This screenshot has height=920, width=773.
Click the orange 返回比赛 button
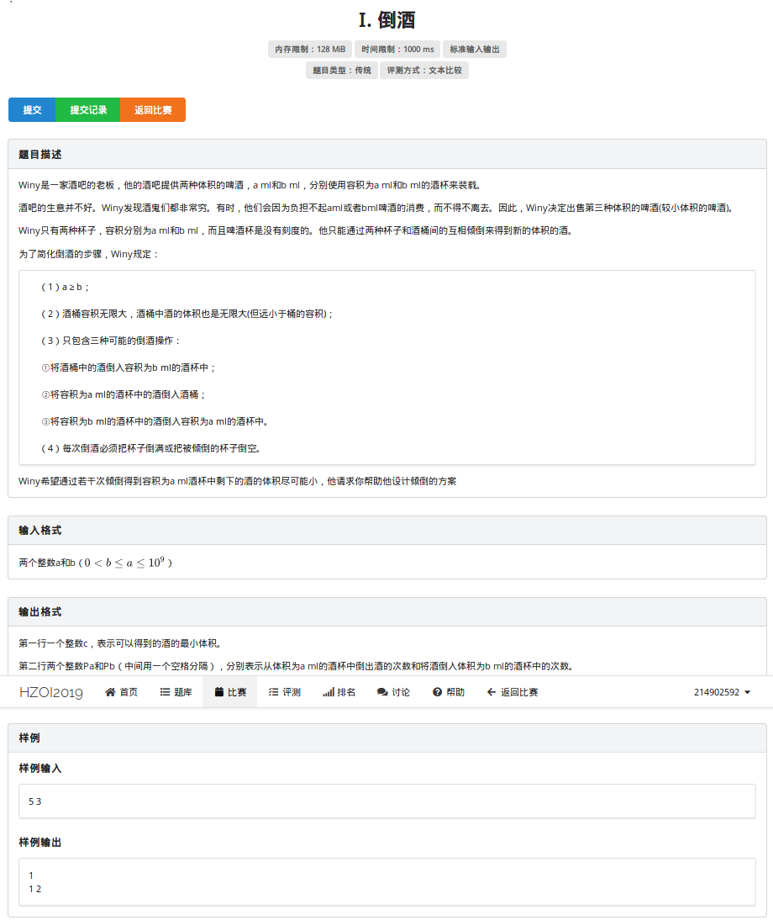(153, 109)
